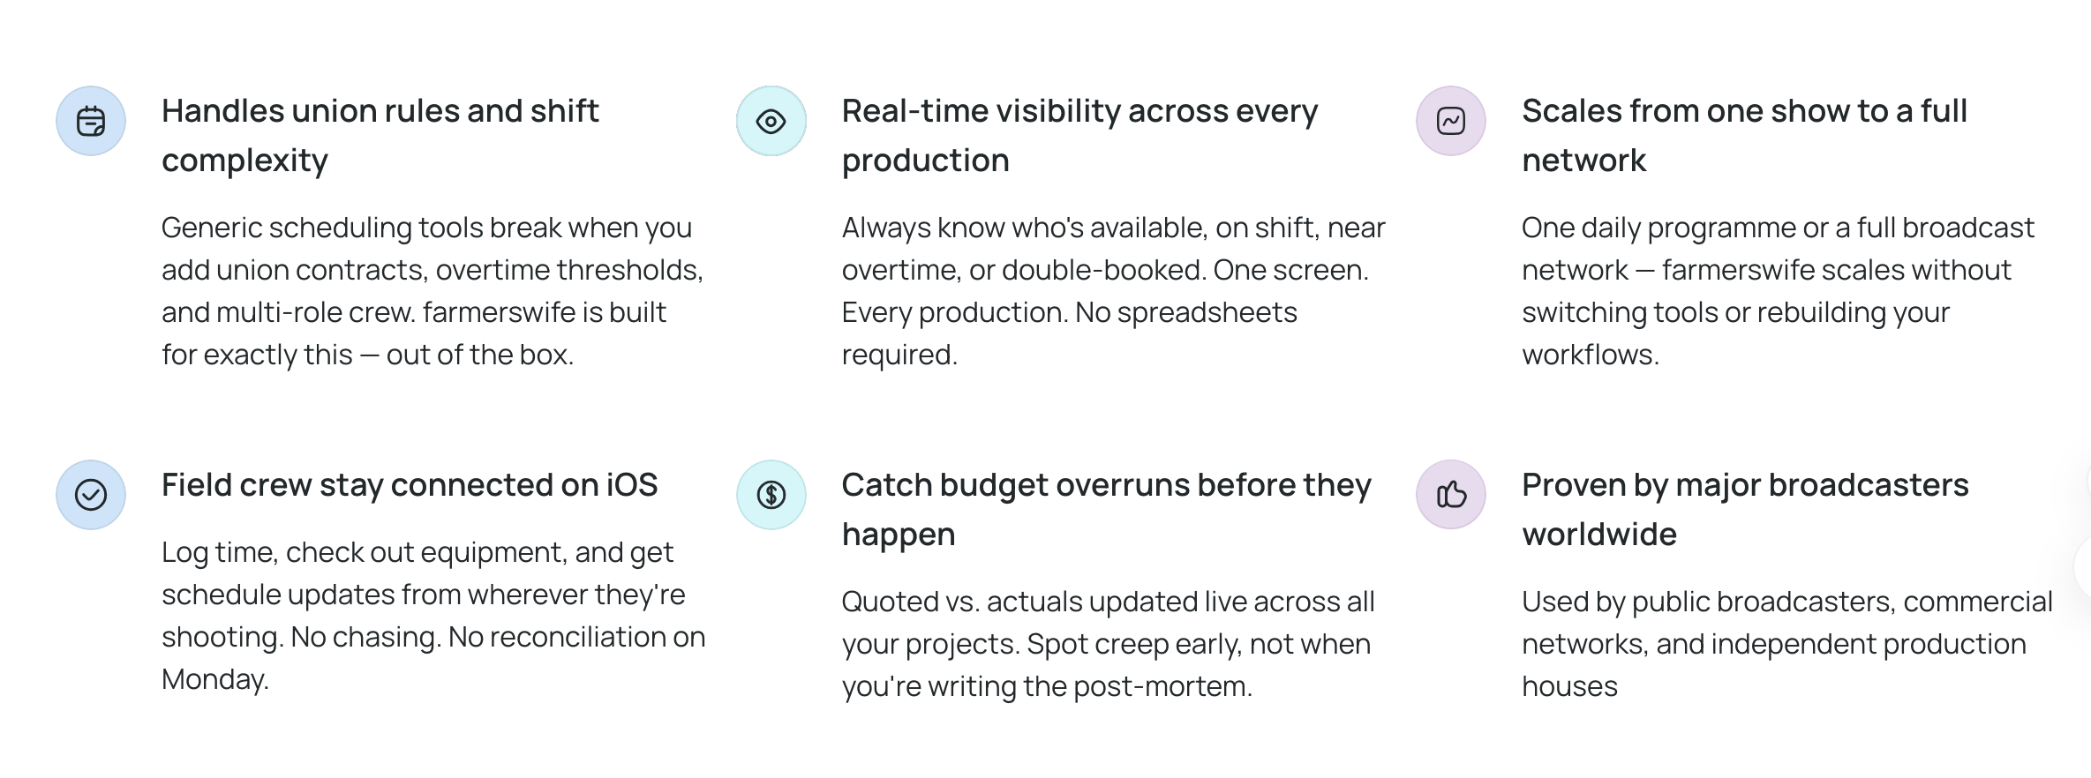Select 'Field crew stay connected on iOS' heading
Viewport: 2091px width, 778px height.
tap(410, 484)
